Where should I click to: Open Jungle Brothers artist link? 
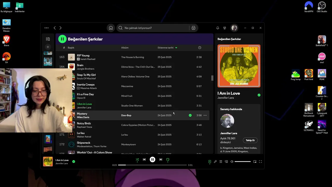[x=85, y=69]
